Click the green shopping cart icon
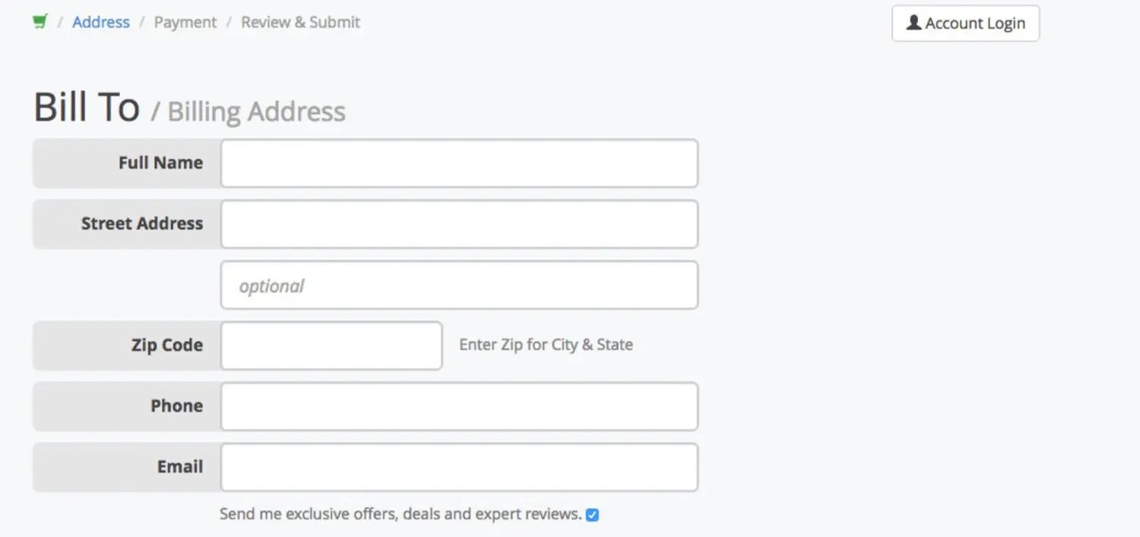 point(40,22)
